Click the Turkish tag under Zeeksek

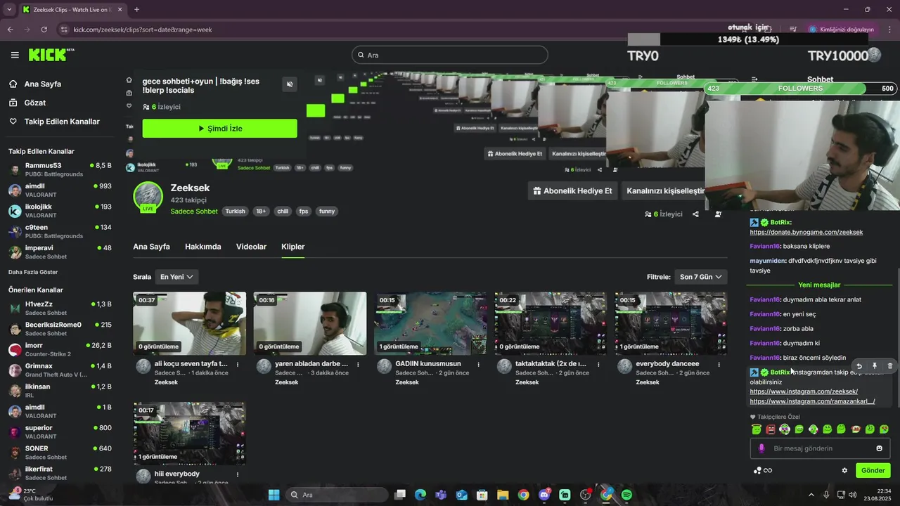235,212
